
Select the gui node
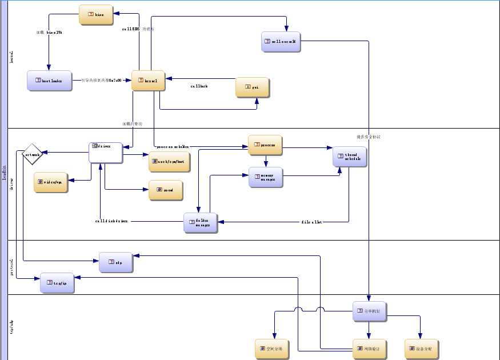click(253, 87)
